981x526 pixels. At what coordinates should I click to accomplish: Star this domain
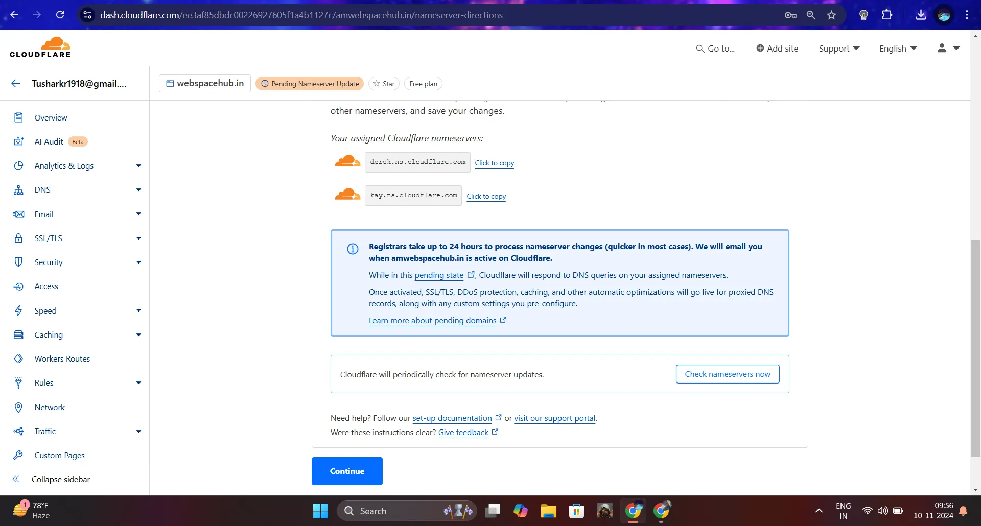pos(384,84)
